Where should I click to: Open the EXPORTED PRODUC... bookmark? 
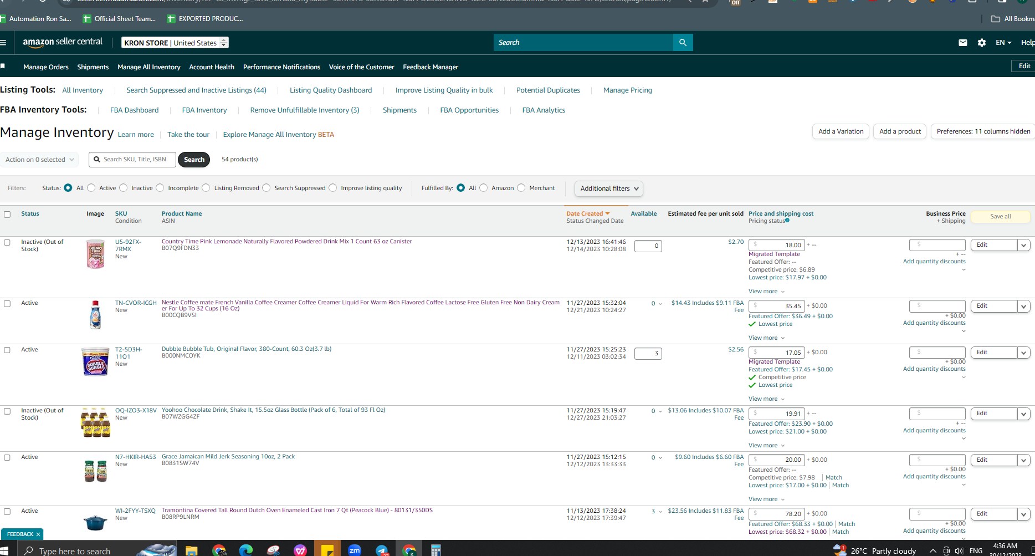pos(205,19)
